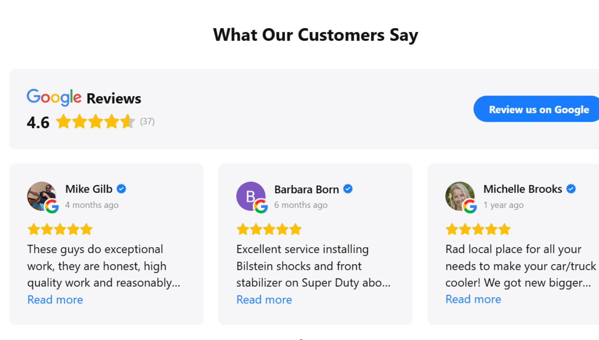Screen dimensions: 599x340
Task: Select the Mike Gilb reviewer name
Action: [x=89, y=189]
